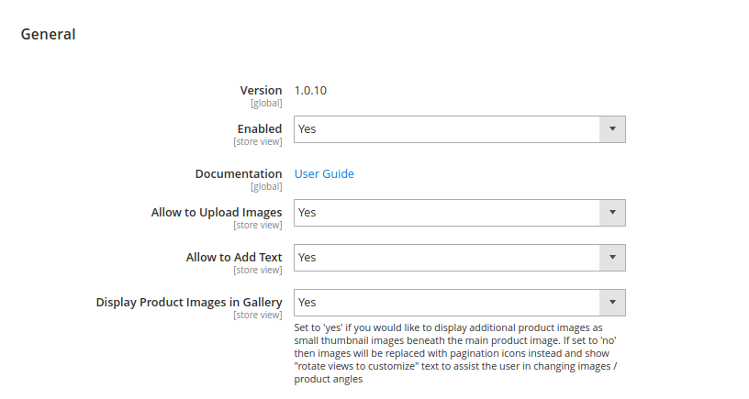Click the arrow icon on Allow to Add Text
The height and width of the screenshot is (399, 749).
pyautogui.click(x=612, y=257)
